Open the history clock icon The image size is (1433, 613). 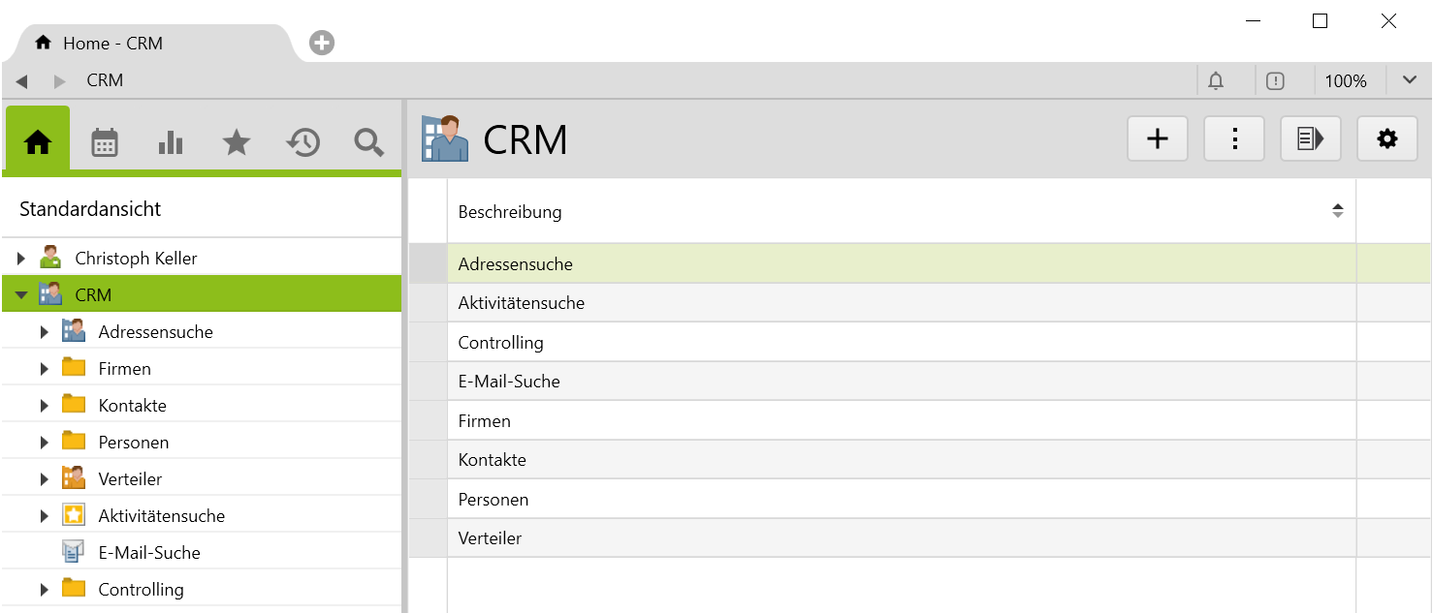pyautogui.click(x=303, y=142)
